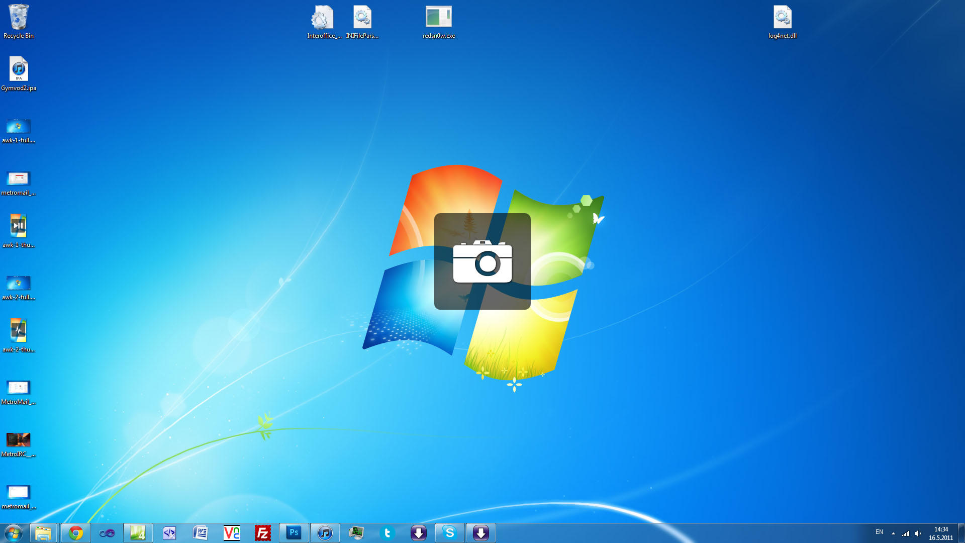Click the Twitter client taskbar icon
This screenshot has width=965, height=543.
coord(388,533)
